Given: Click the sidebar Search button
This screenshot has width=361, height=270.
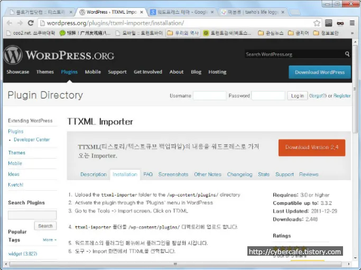Looking at the screenshot, I should click(x=45, y=226).
